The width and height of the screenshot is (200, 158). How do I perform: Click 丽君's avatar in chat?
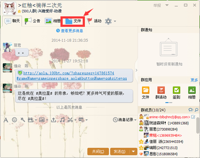(x=7, y=47)
